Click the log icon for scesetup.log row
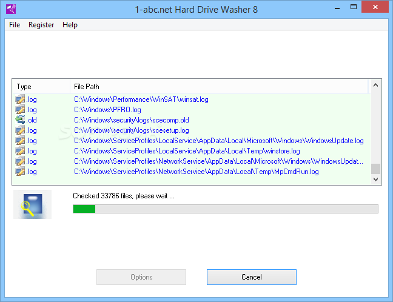Image resolution: width=393 pixels, height=302 pixels. pyautogui.click(x=20, y=130)
